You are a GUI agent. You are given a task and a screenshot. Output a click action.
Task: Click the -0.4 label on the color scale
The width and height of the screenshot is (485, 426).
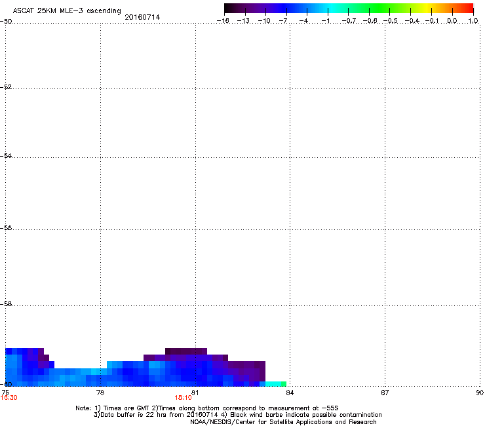click(412, 21)
